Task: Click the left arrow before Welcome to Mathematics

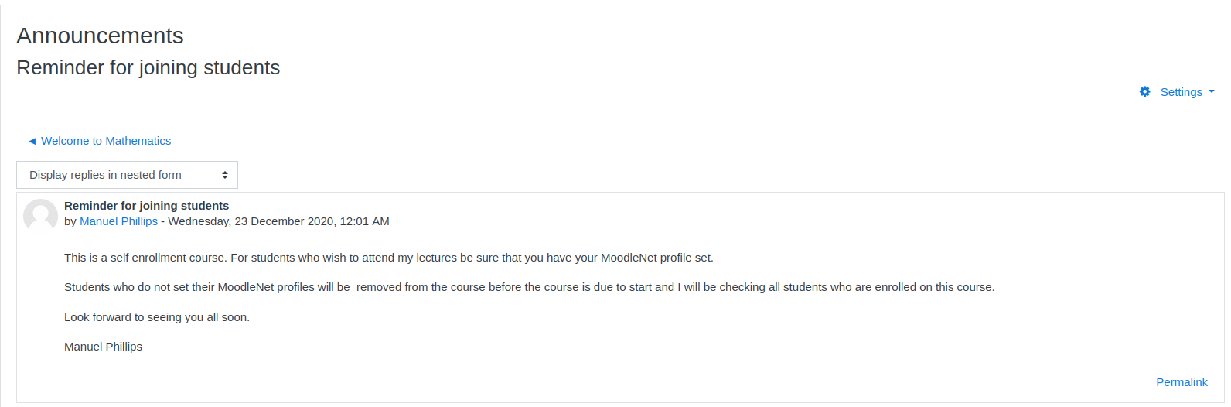Action: 32,141
